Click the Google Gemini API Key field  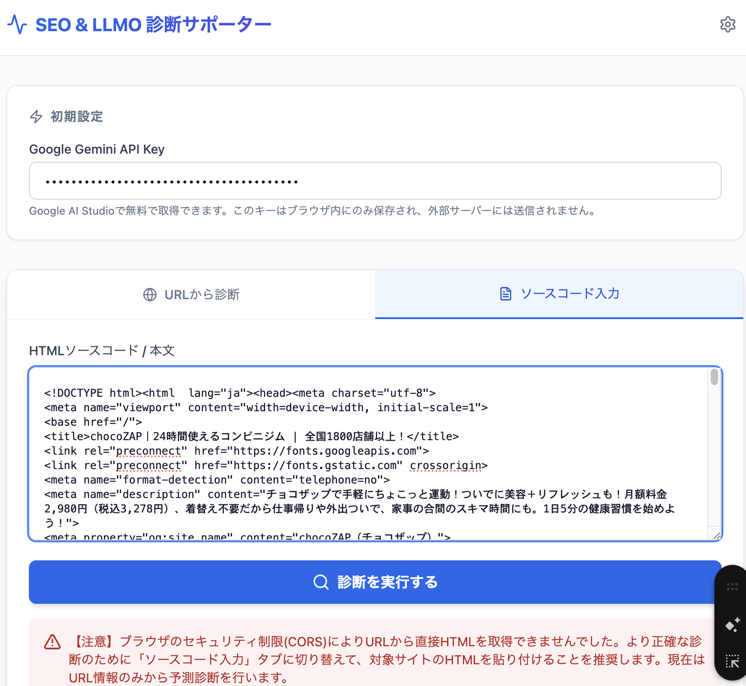[x=375, y=180]
